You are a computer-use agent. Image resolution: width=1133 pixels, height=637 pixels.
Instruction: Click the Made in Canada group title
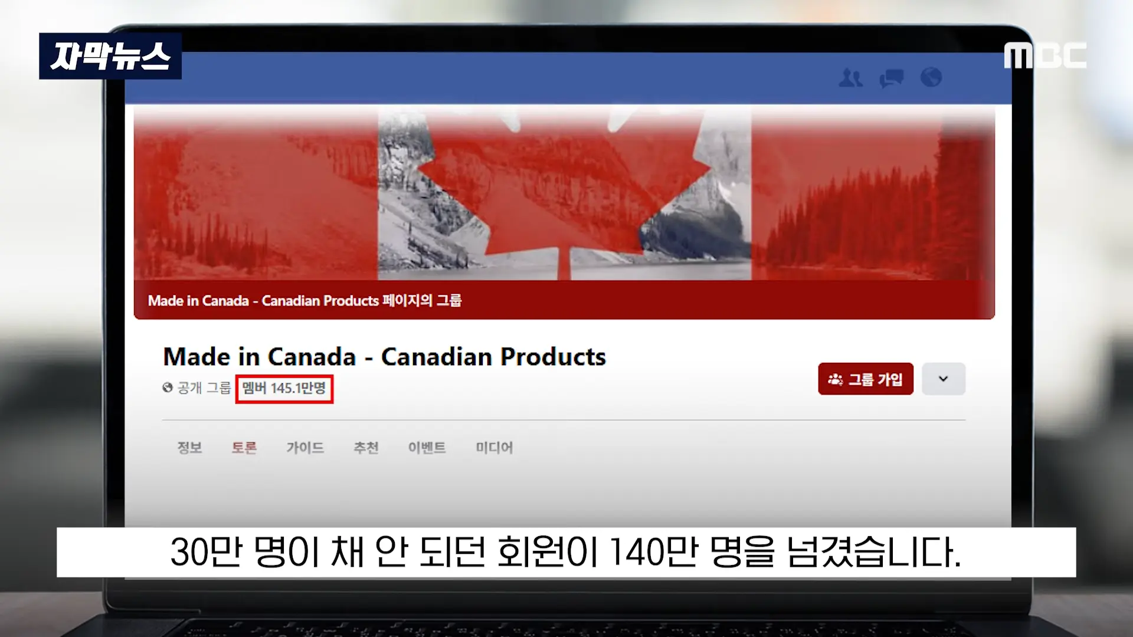(385, 357)
